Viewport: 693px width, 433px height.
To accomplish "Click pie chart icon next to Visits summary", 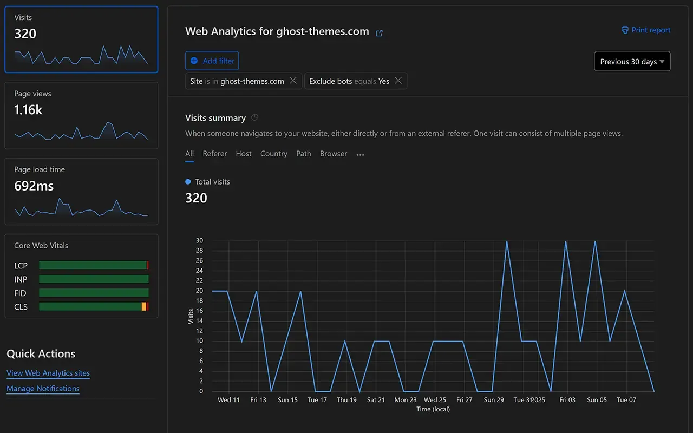I will click(x=255, y=117).
